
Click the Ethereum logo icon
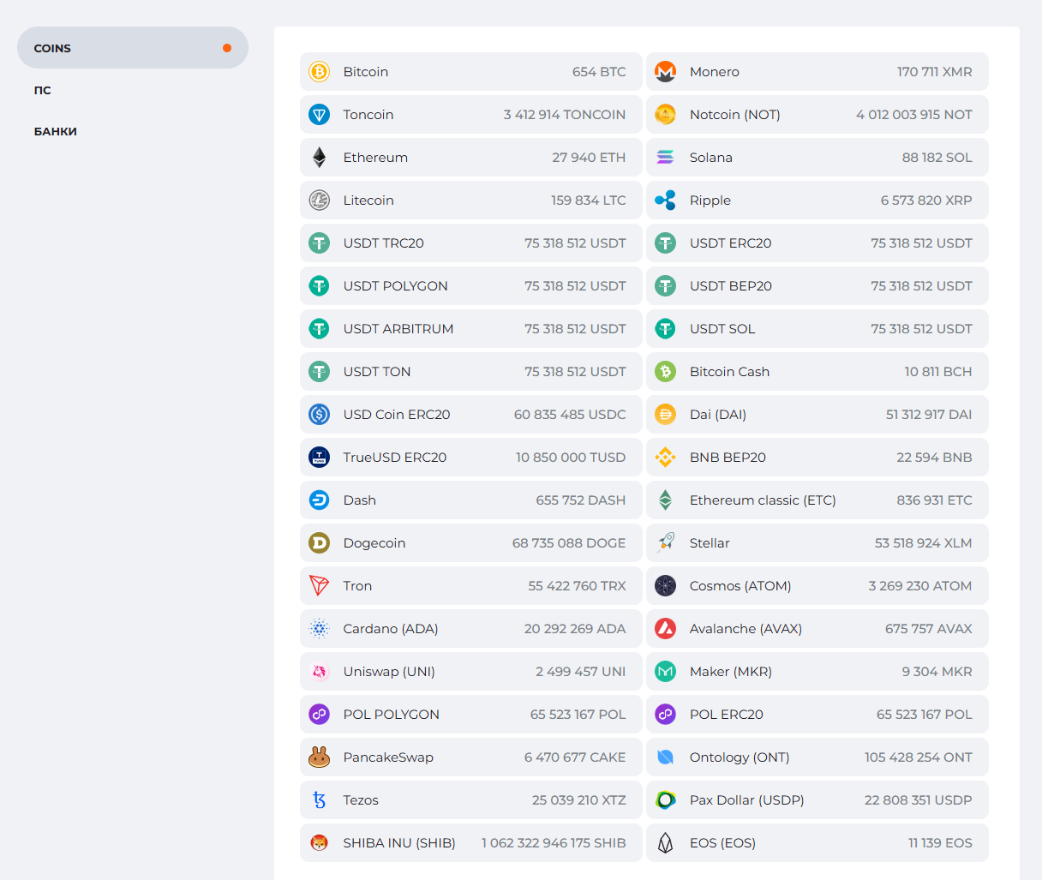point(320,158)
